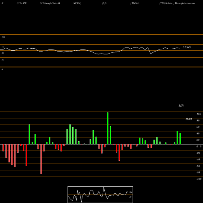
Task: Open the mini overview chart thumbnail at bottom
Action: click(100, 194)
